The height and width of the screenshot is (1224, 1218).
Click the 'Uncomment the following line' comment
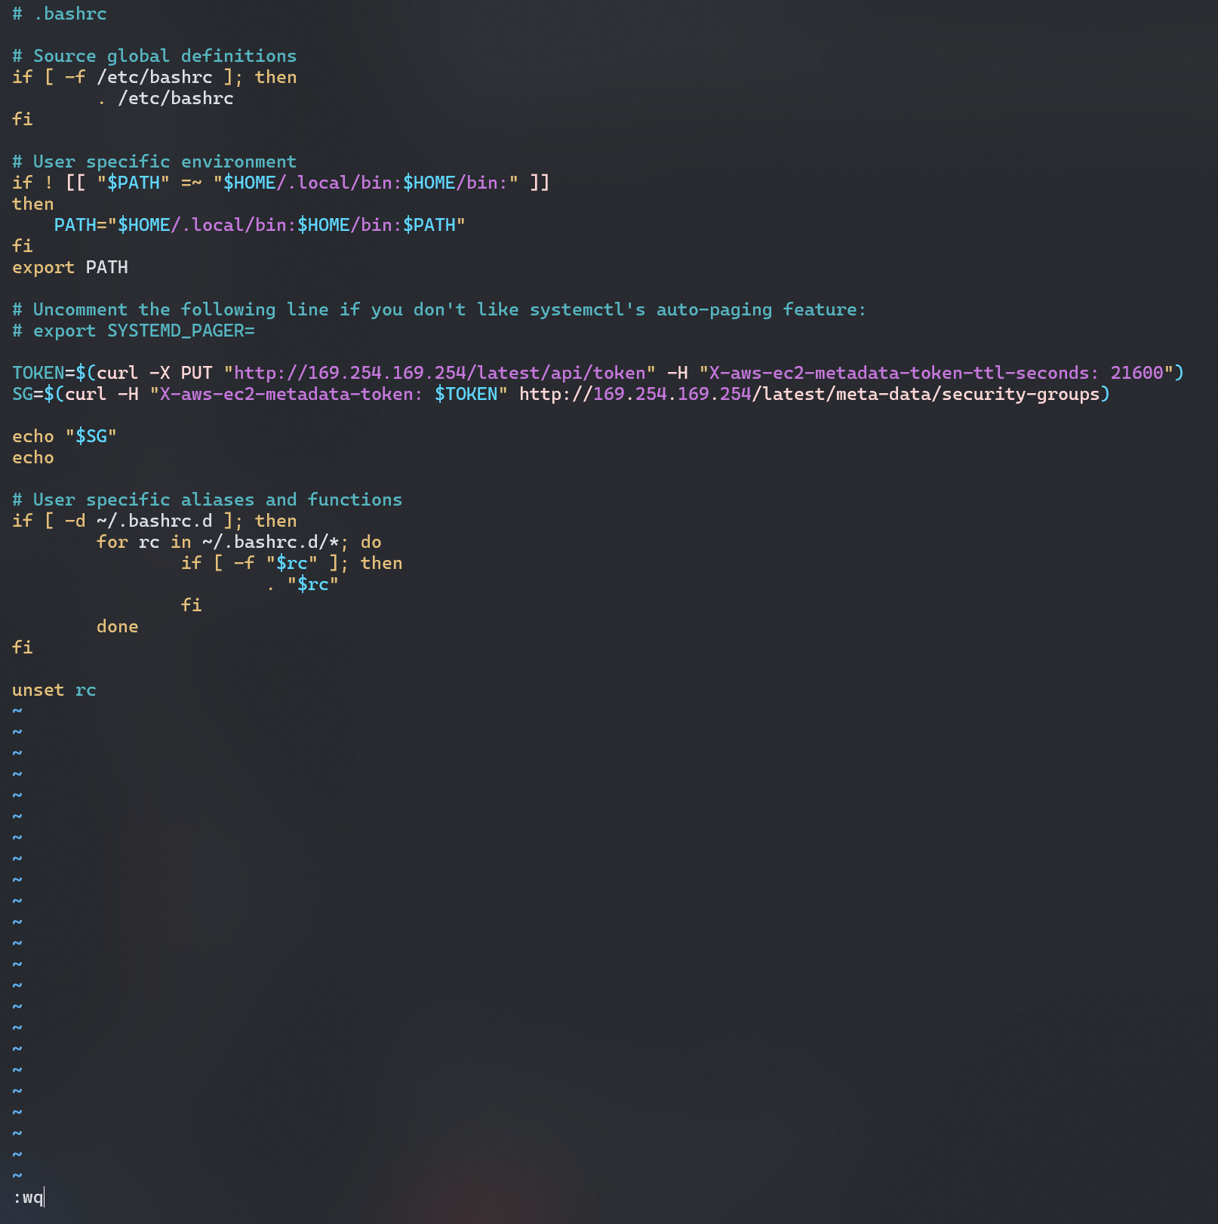click(x=439, y=309)
